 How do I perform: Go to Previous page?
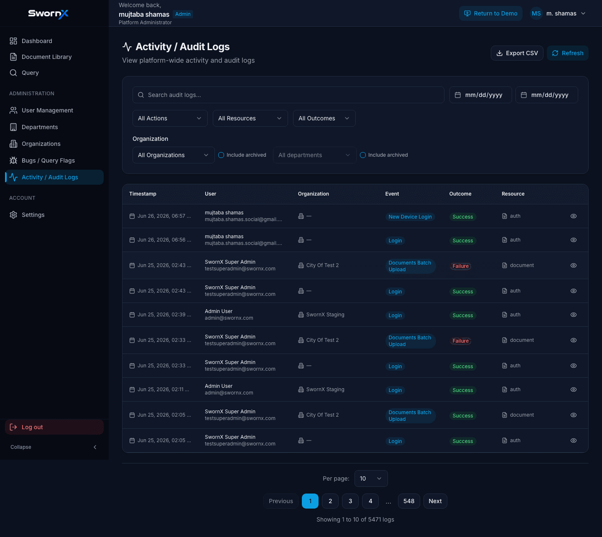pos(281,501)
